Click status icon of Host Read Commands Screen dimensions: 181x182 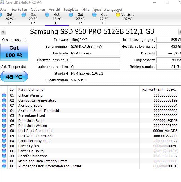click(4, 131)
